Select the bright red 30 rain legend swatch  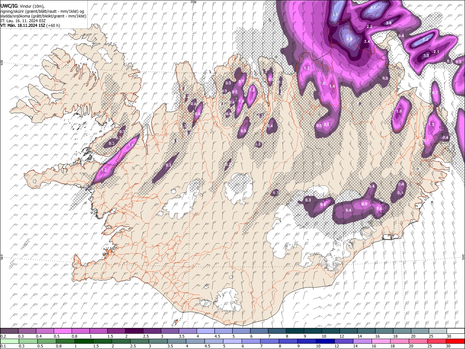[x=455, y=341]
